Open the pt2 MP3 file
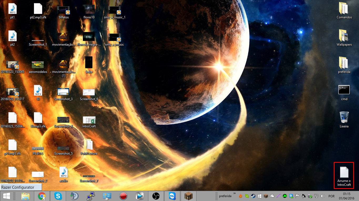This screenshot has width=359, height=201. pyautogui.click(x=12, y=39)
